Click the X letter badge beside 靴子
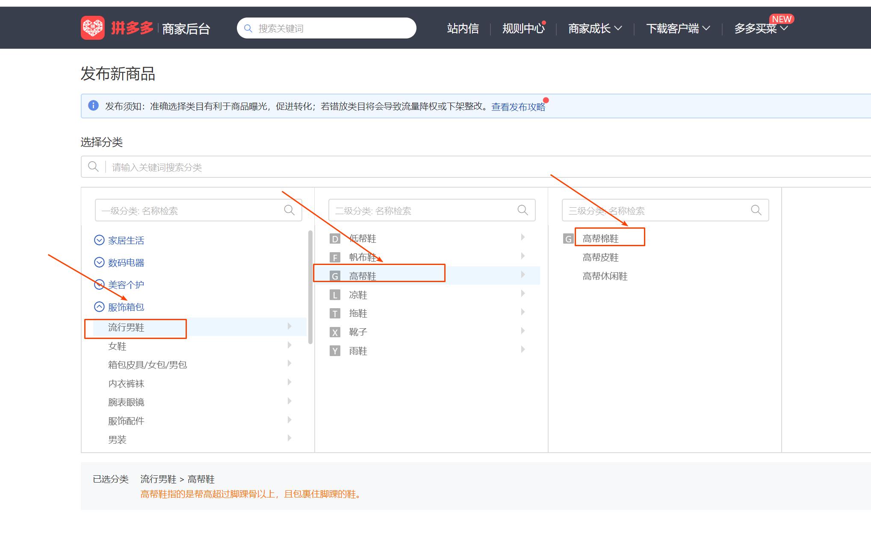 pyautogui.click(x=335, y=332)
